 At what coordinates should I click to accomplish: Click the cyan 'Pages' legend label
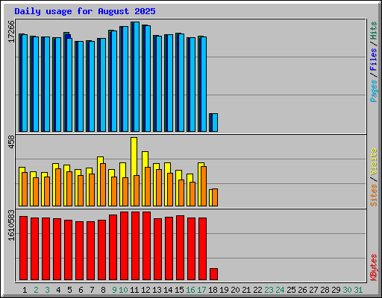(x=374, y=91)
